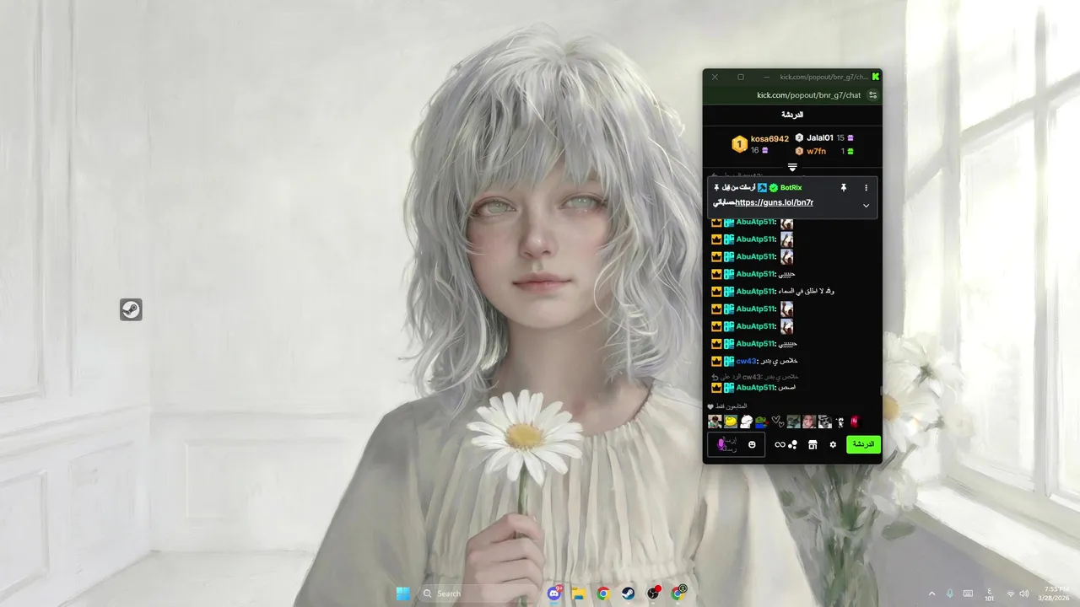The image size is (1080, 607).
Task: Show hidden tray icons chevron
Action: point(931,594)
